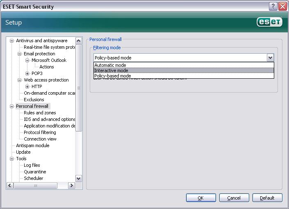Viewport: 289px width, 209px height.
Task: Choose Interactive mode from the list
Action: pos(184,70)
